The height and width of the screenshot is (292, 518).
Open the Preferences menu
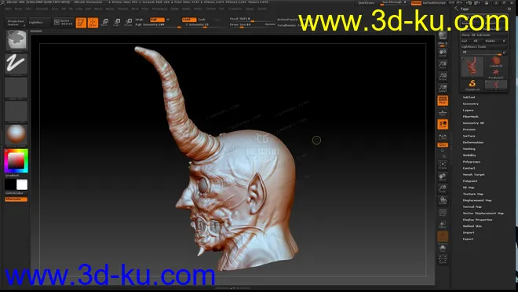159,9
